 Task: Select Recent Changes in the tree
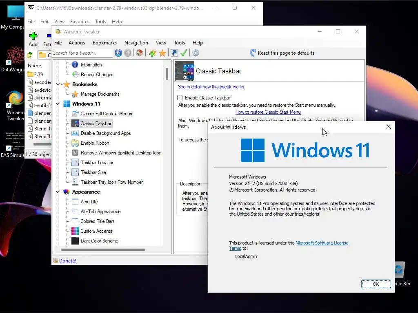point(97,75)
